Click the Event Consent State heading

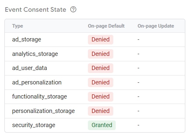tap(36, 10)
